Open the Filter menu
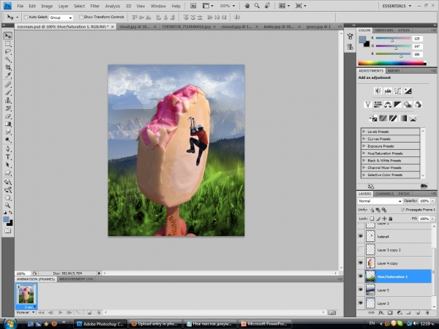This screenshot has height=329, width=439. click(x=94, y=6)
